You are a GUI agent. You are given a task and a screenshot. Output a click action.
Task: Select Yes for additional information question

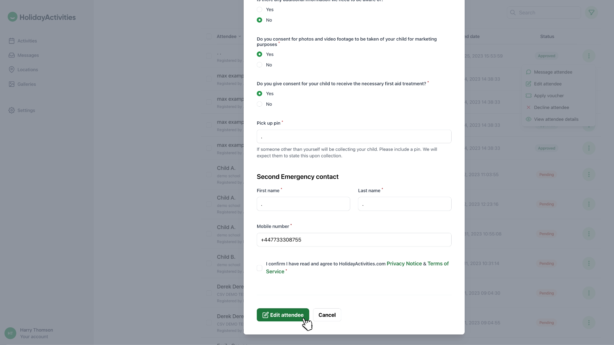(259, 10)
